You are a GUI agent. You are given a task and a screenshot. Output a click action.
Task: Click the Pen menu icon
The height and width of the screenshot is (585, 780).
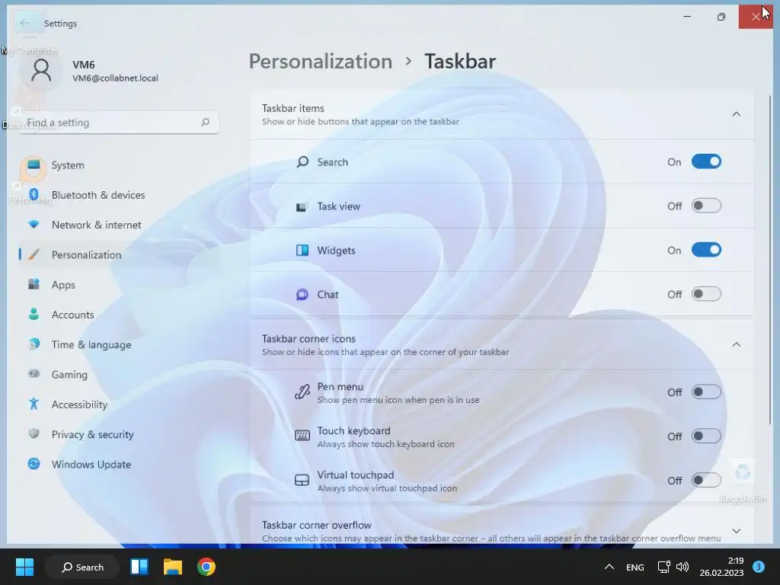(x=302, y=392)
